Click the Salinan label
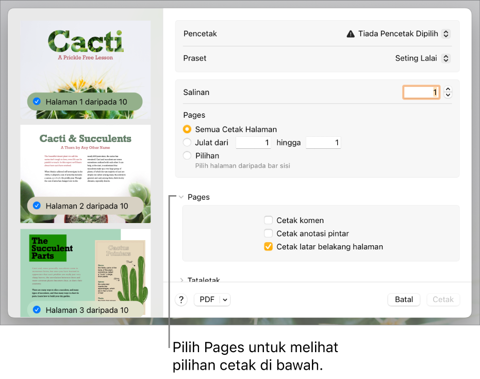Screen dimensions: 480x379 [x=196, y=92]
